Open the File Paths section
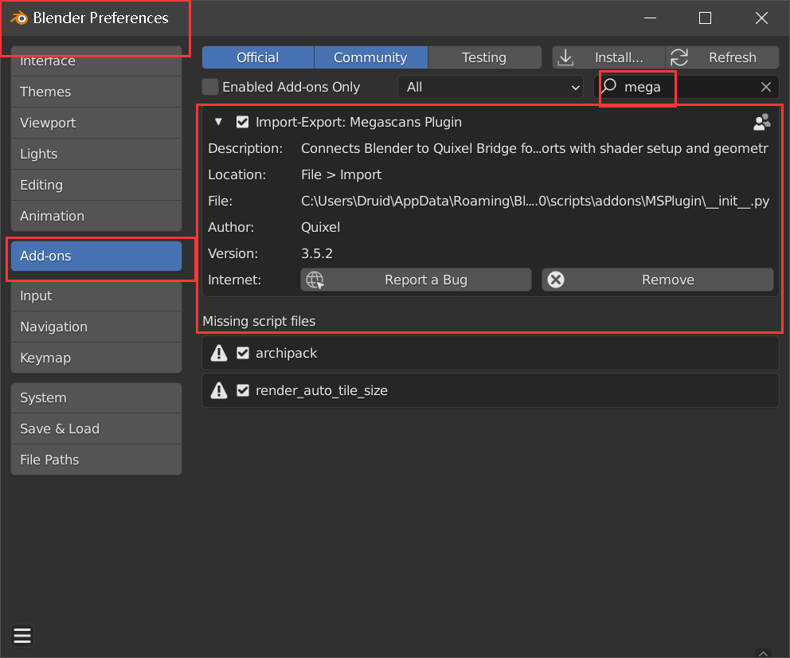The image size is (790, 658). coord(96,460)
